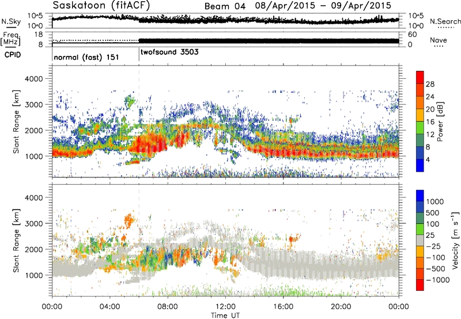Viewport: 461px width, 319px height.
Task: Click the power panel 'Slant Range [km]' label
Action: [16, 121]
